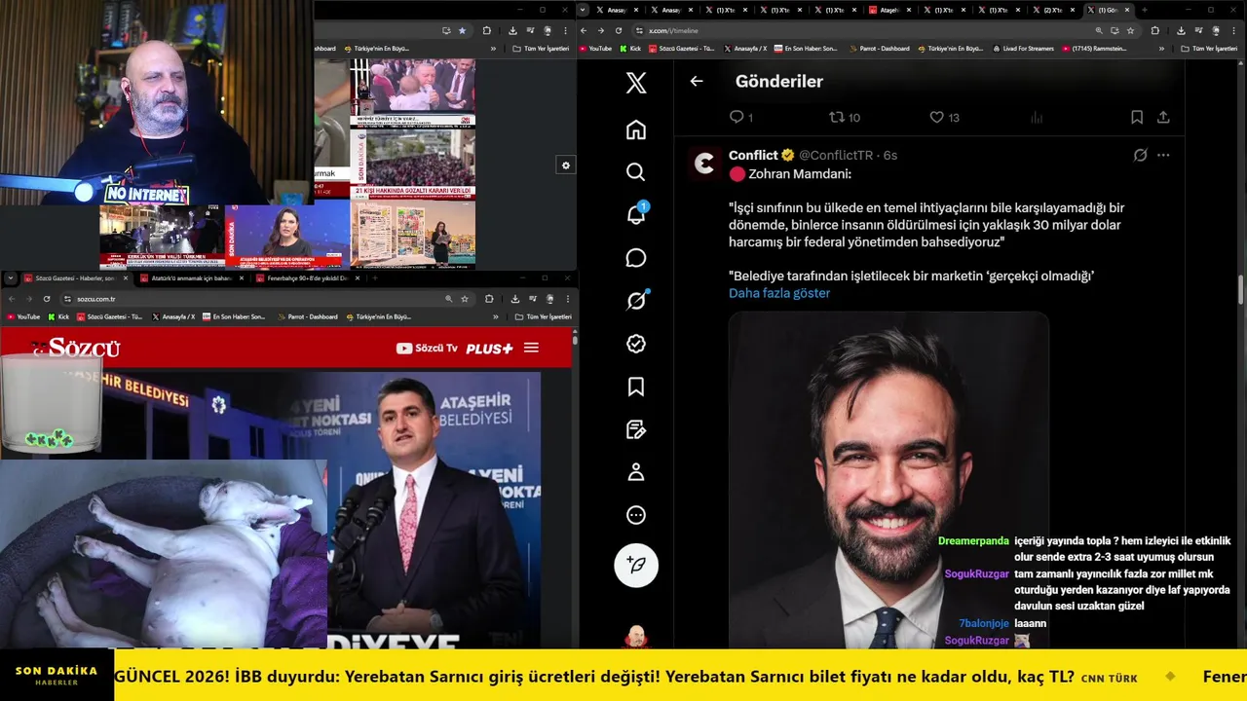Open the Sözcü Tv YouTube link
Screen dimensions: 1247x701
pos(427,348)
